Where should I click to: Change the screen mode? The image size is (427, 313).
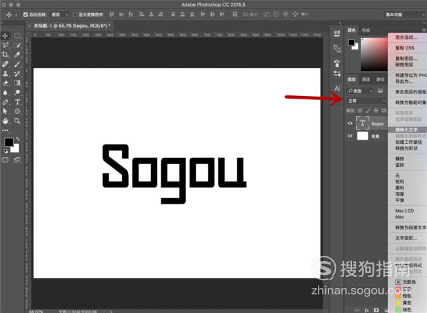[x=17, y=160]
